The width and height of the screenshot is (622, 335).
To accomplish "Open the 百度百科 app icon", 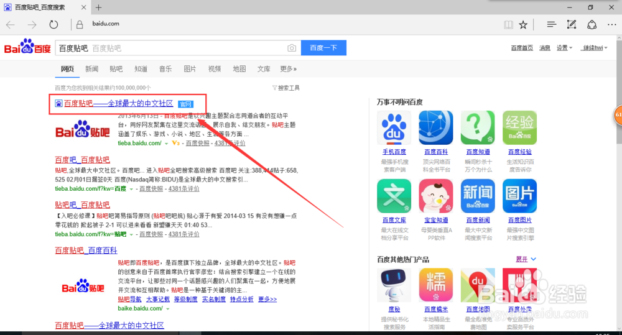I will [436, 127].
